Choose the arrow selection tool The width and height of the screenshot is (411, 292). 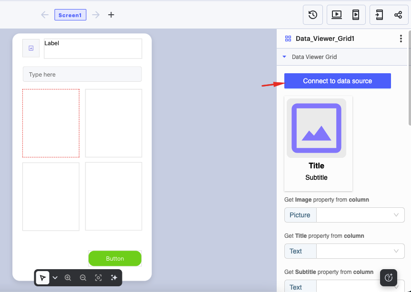(x=42, y=277)
